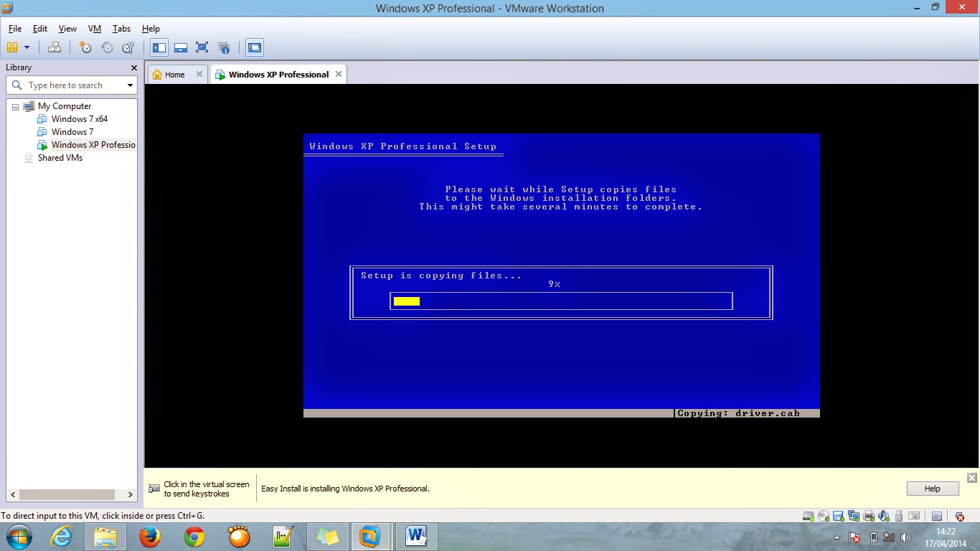This screenshot has height=551, width=980.
Task: Enter full screen mode for the VM
Action: pyautogui.click(x=202, y=47)
